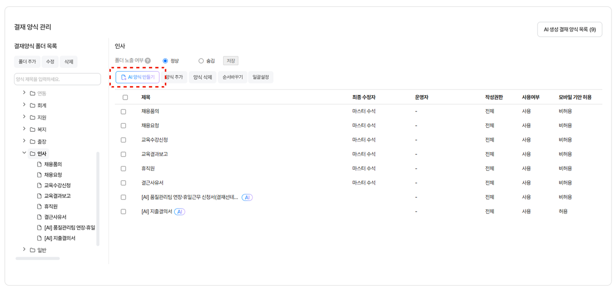The image size is (616, 292).
Task: Expand the 연동 folder chevron
Action: [24, 93]
